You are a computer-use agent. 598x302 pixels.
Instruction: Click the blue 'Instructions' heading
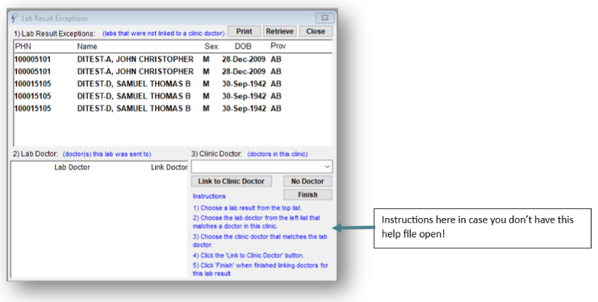point(209,196)
